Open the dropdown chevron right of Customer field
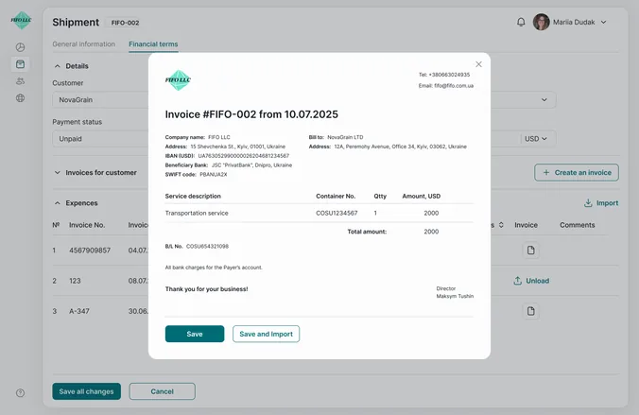The image size is (639, 415). (x=544, y=100)
